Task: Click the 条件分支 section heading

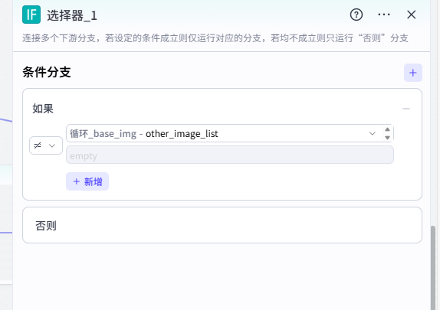Action: [x=47, y=72]
